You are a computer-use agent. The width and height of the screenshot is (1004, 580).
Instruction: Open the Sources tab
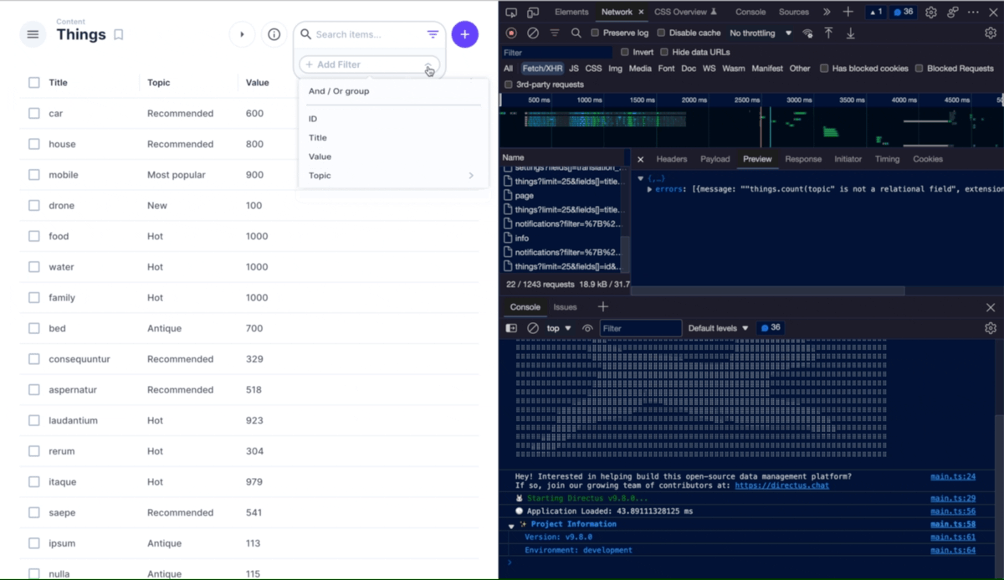794,12
